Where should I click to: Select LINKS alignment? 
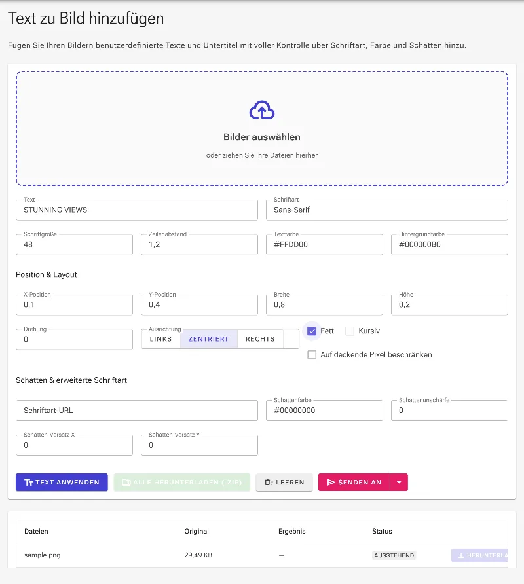click(x=160, y=339)
